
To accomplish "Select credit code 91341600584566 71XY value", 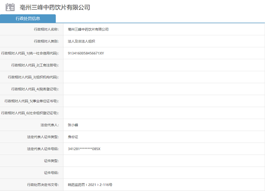I will tap(86, 53).
